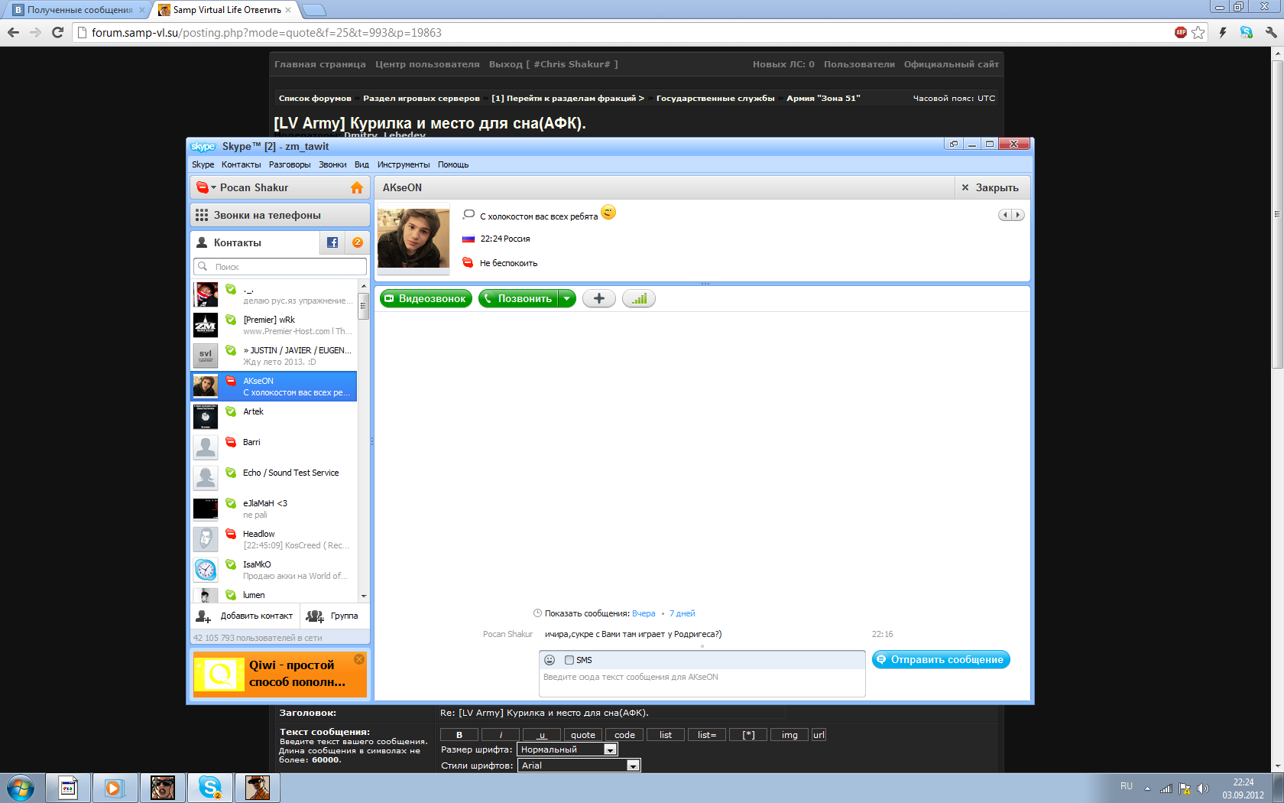This screenshot has width=1284, height=803.
Task: Click the forum quote formatting button
Action: [x=583, y=735]
